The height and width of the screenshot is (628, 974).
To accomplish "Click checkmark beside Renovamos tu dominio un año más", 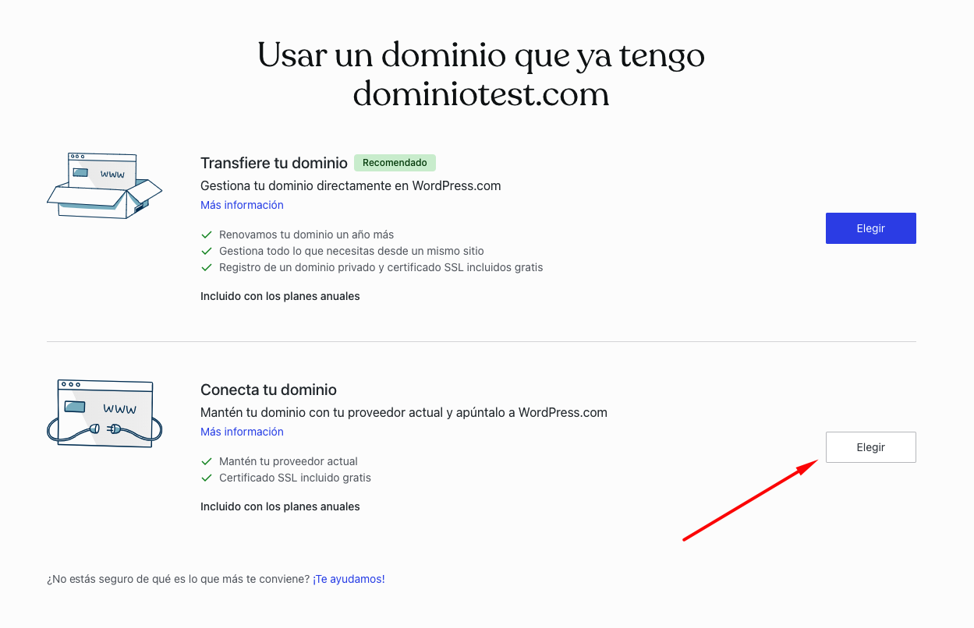I will tap(207, 235).
